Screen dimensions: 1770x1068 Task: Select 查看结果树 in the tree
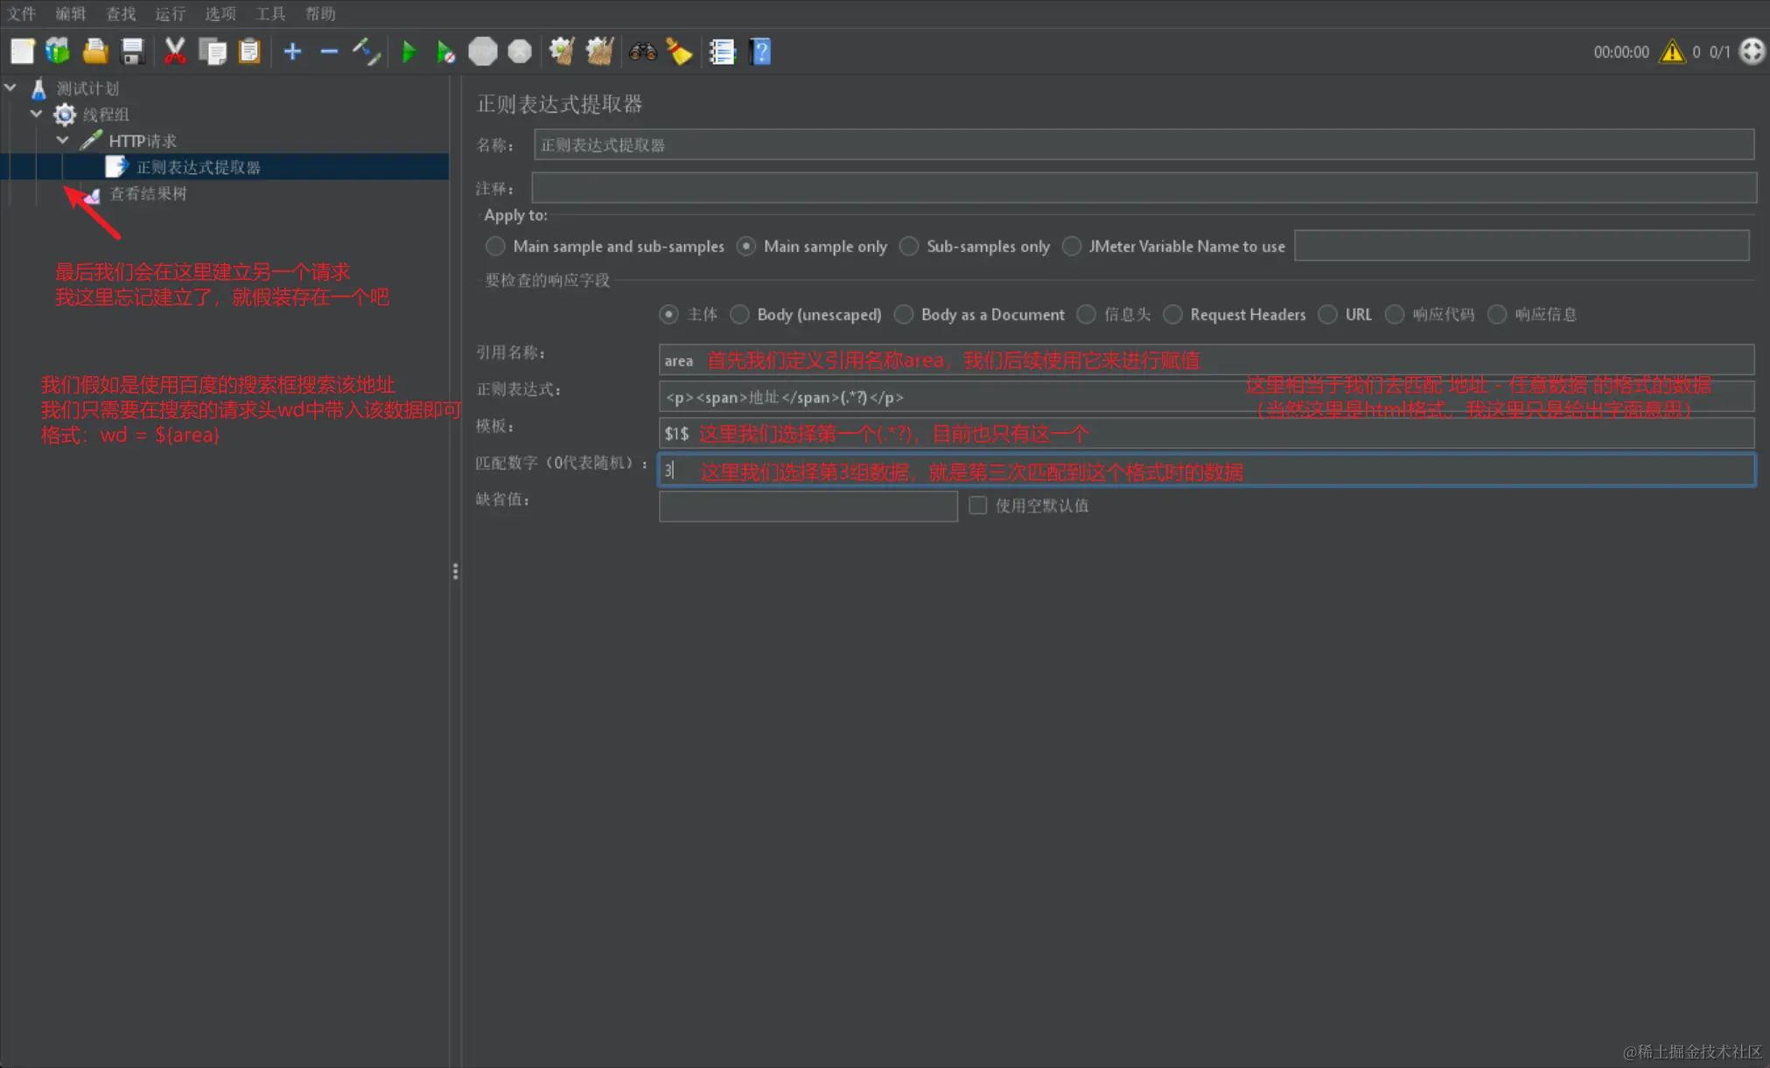147,193
